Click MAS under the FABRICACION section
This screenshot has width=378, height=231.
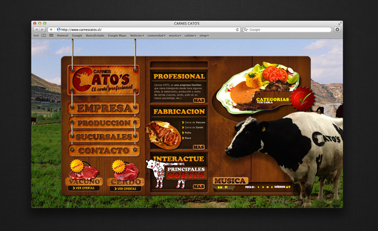pyautogui.click(x=199, y=147)
